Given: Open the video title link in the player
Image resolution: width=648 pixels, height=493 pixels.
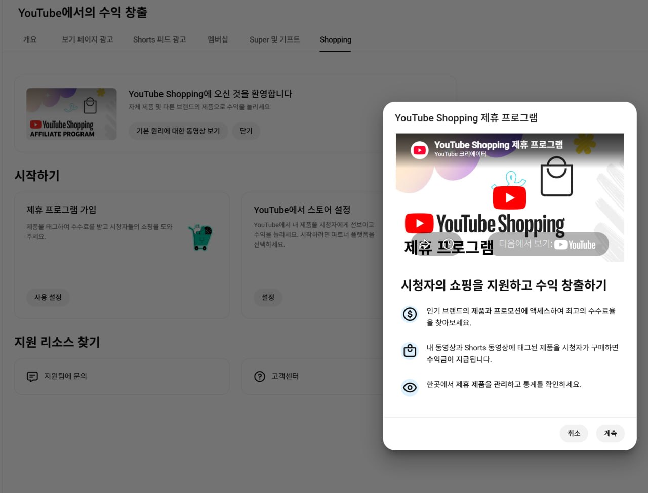Looking at the screenshot, I should (498, 145).
